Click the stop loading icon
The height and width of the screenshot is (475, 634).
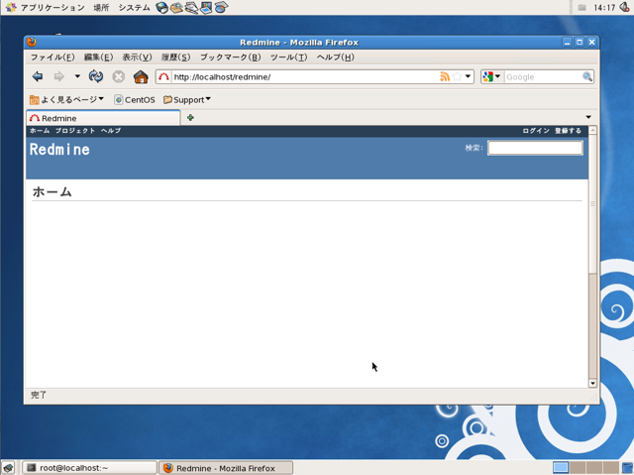tap(119, 76)
